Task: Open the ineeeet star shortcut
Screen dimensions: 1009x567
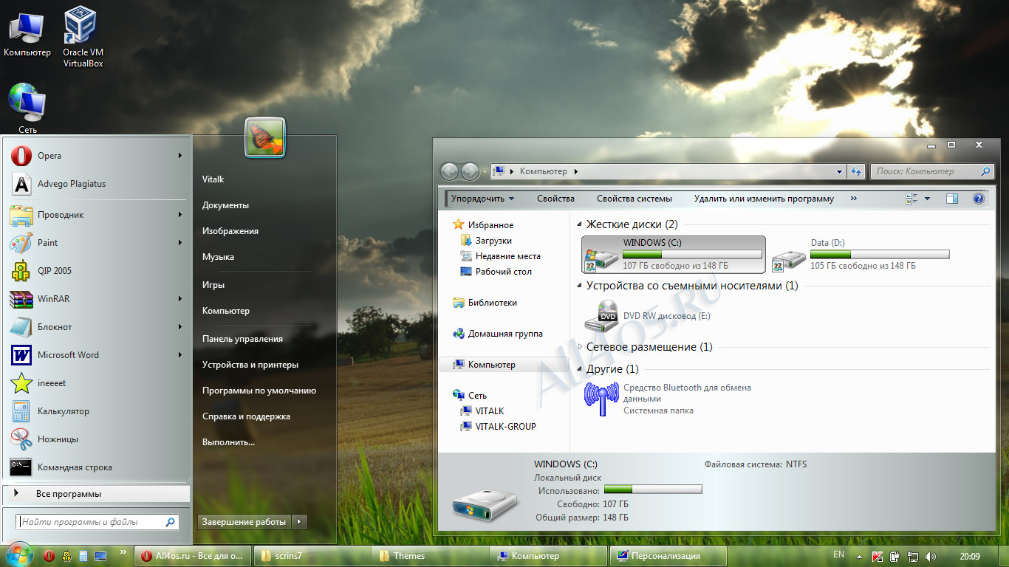Action: pyautogui.click(x=96, y=383)
